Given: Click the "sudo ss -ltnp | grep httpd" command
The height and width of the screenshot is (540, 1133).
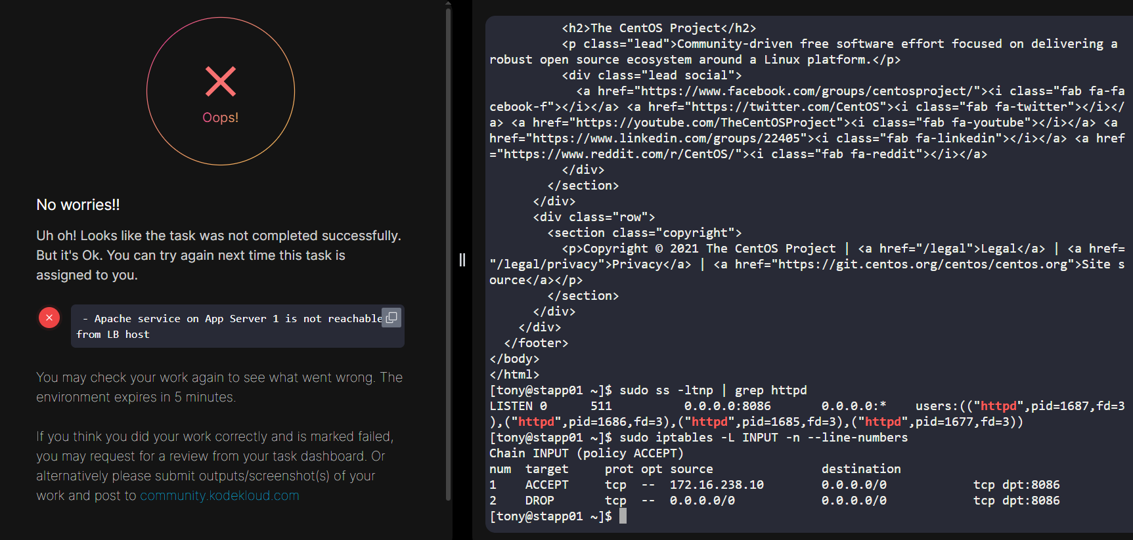Looking at the screenshot, I should pos(713,390).
